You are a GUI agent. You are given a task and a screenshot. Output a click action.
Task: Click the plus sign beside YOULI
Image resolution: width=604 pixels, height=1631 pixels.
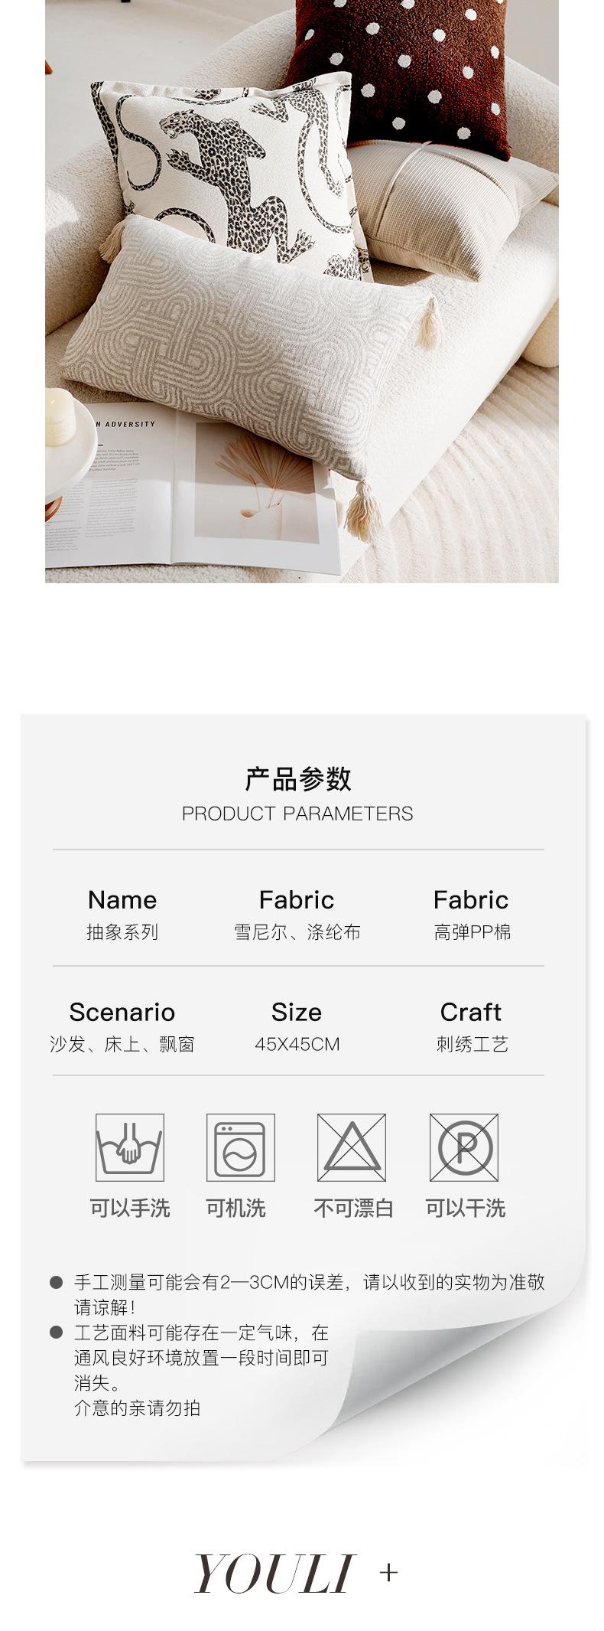(x=388, y=1573)
